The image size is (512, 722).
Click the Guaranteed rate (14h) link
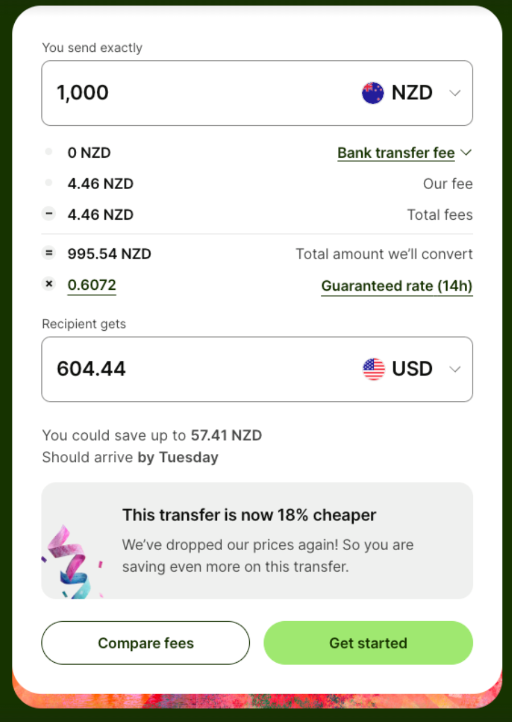(397, 286)
